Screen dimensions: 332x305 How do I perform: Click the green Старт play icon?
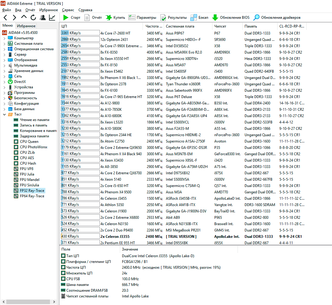(x=66, y=18)
